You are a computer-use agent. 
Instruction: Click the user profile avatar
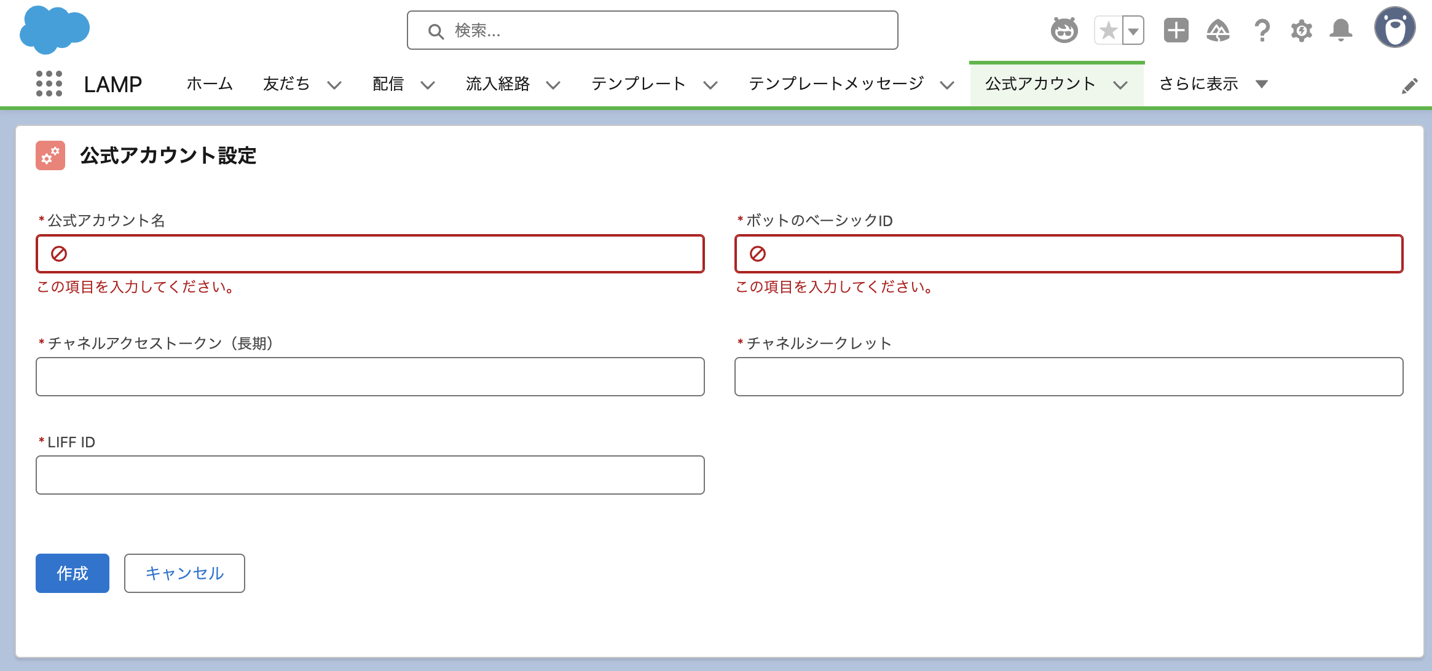1395,28
